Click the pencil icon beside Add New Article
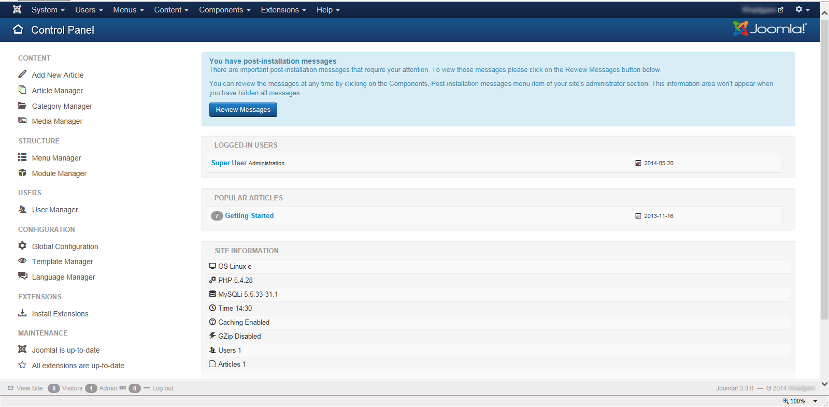 [x=22, y=74]
